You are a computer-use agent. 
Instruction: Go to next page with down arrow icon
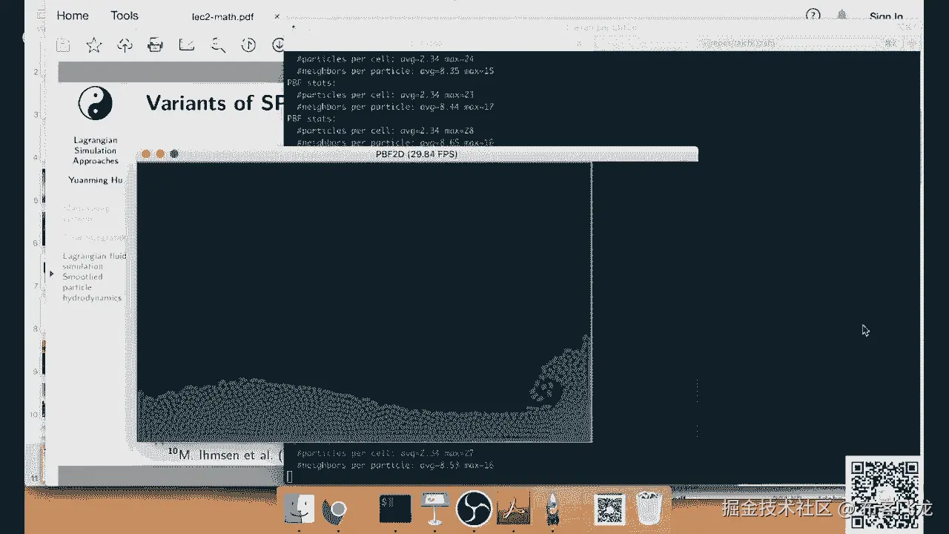click(x=278, y=45)
